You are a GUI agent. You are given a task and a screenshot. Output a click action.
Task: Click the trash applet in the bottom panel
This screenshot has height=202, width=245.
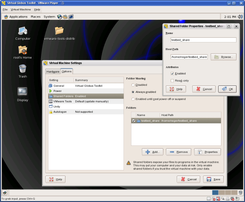click(x=240, y=193)
